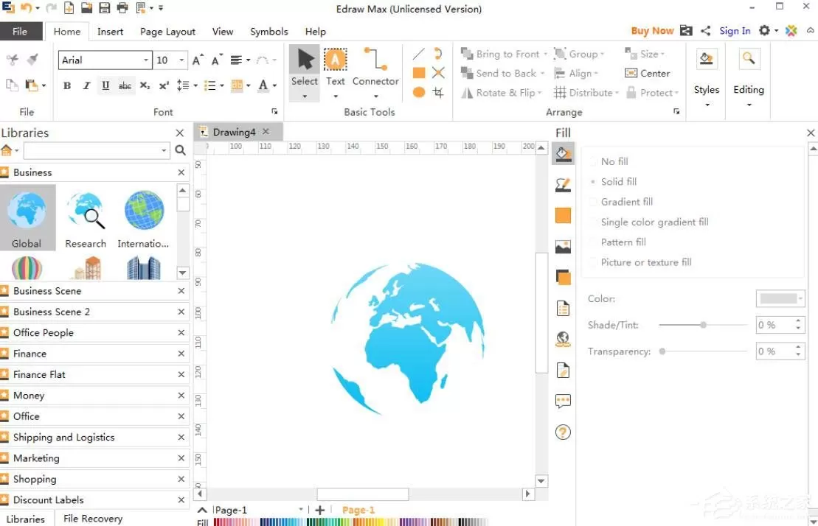Click the Fill paint bucket icon

[x=563, y=154]
